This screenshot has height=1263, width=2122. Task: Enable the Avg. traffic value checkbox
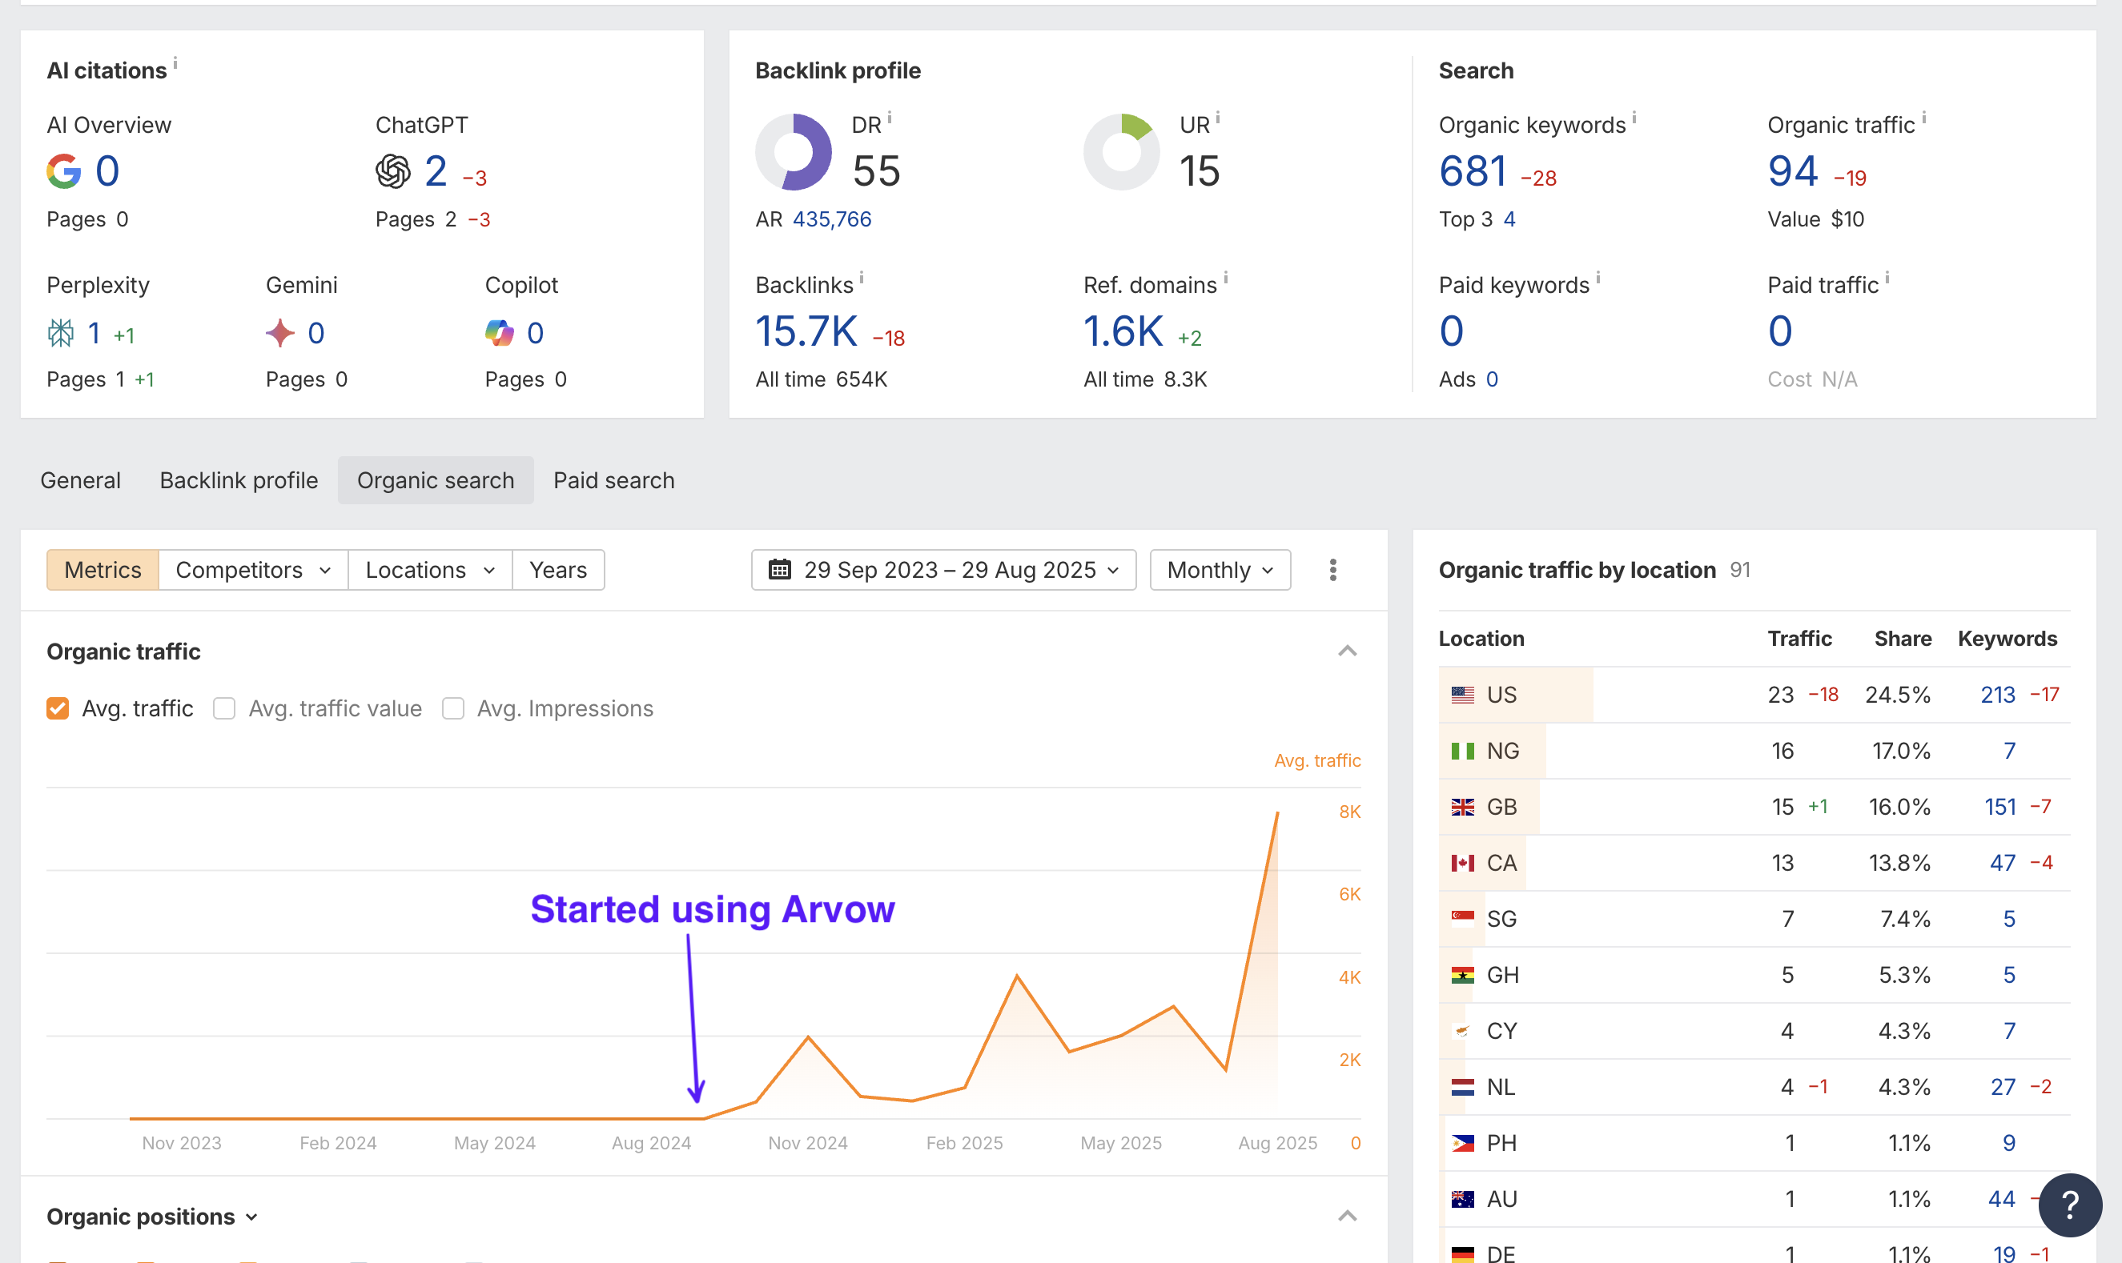tap(224, 708)
